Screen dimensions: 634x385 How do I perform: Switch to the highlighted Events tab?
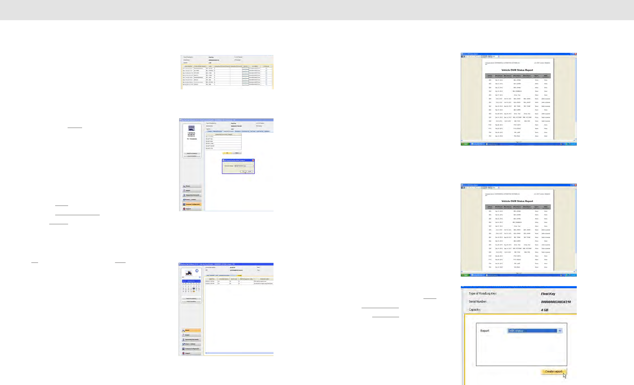coord(240,275)
